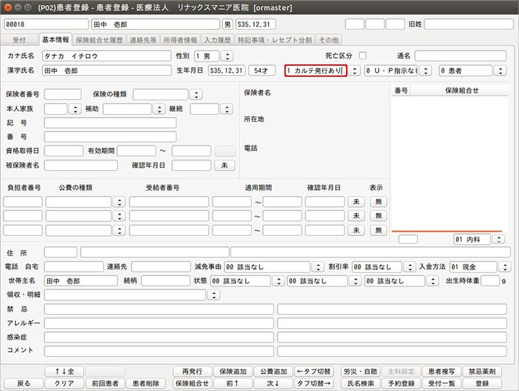Screen dimensions: 519x391
Task: Click 未 button beside 確認年月日 insurance field
Action: (x=225, y=165)
